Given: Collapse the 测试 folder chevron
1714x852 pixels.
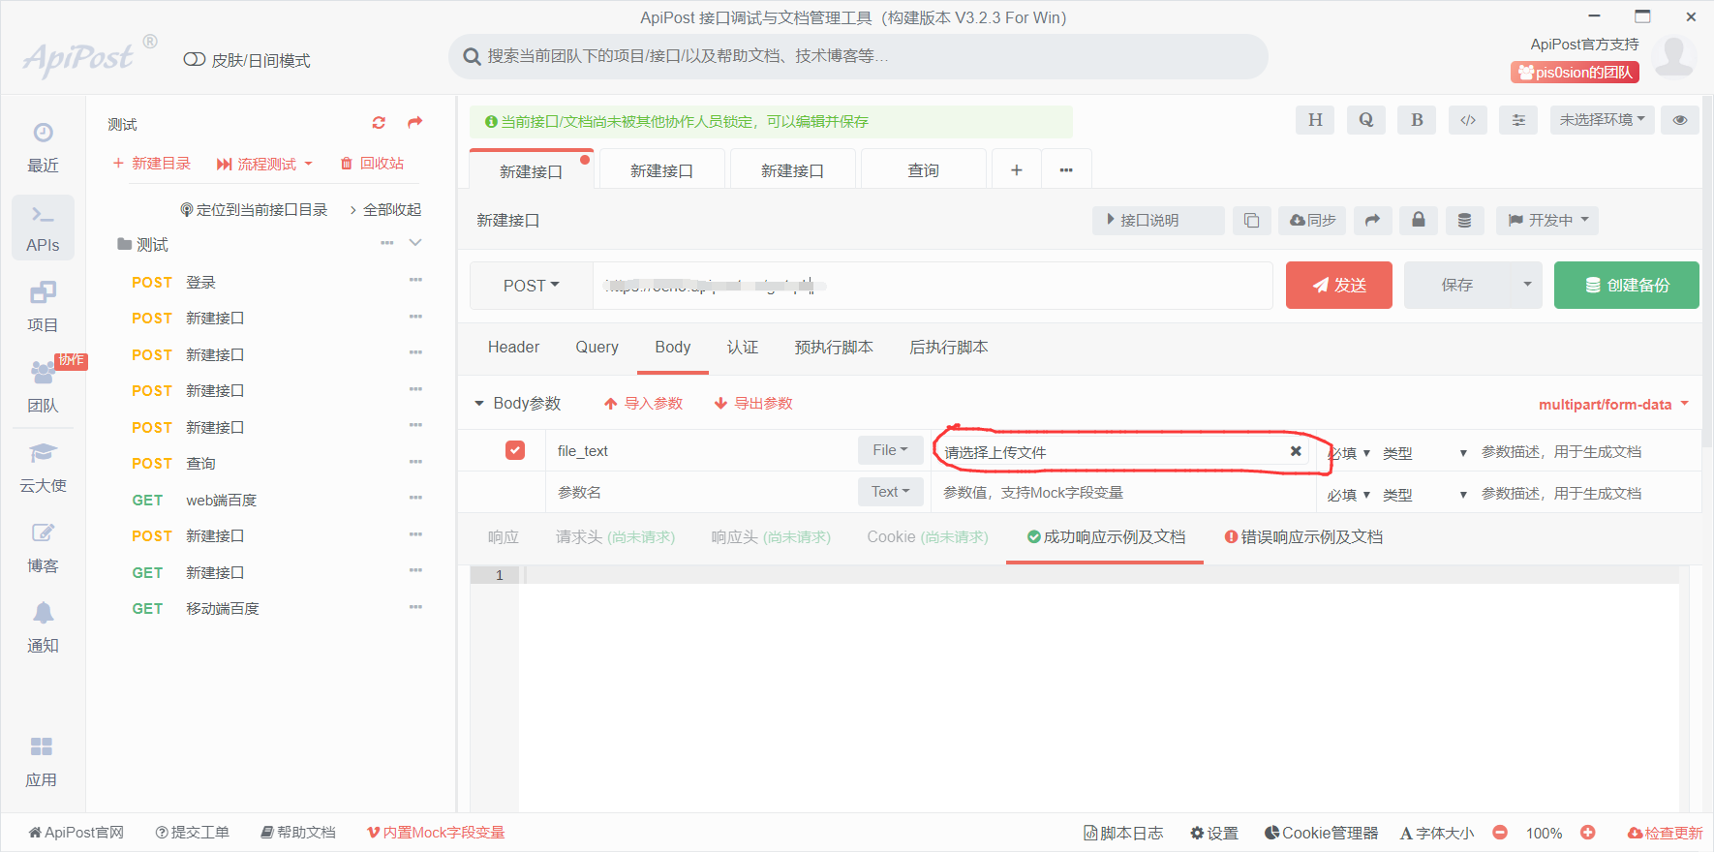Looking at the screenshot, I should [415, 243].
